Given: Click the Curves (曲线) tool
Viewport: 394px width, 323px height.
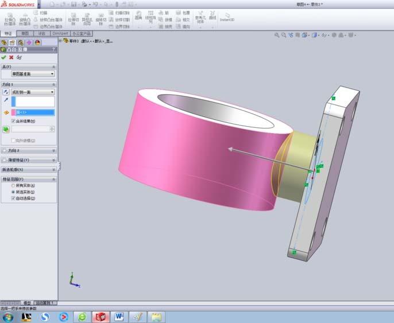Looking at the screenshot, I should click(213, 15).
